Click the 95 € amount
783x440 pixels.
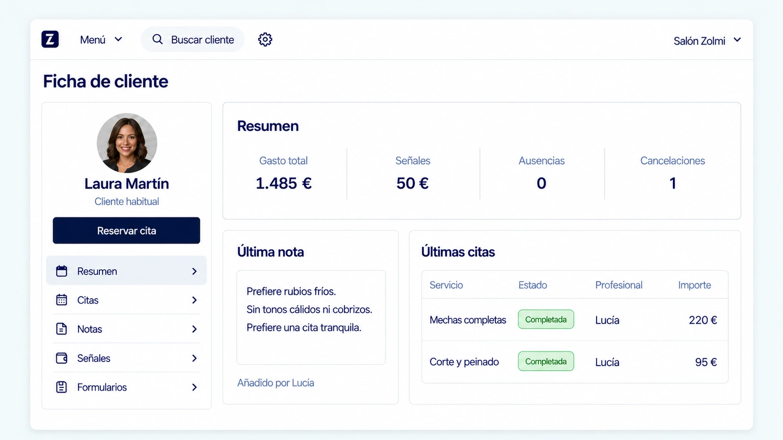[x=706, y=362]
